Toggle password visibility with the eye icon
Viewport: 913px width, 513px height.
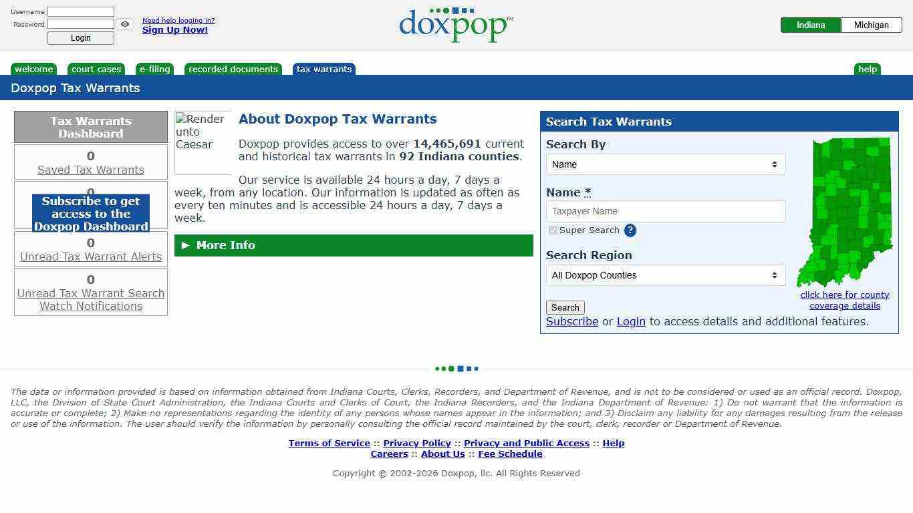click(x=125, y=24)
